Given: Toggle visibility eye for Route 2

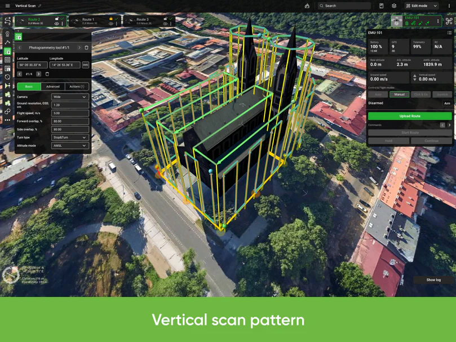Looking at the screenshot, I should [x=57, y=24].
